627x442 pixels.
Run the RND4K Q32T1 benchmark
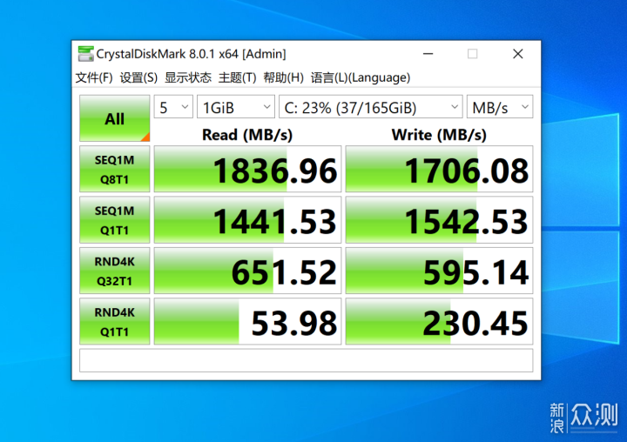click(114, 270)
